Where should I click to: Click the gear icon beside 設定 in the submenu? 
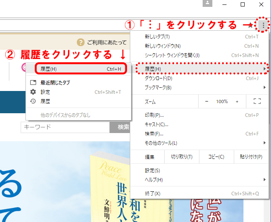33,92
